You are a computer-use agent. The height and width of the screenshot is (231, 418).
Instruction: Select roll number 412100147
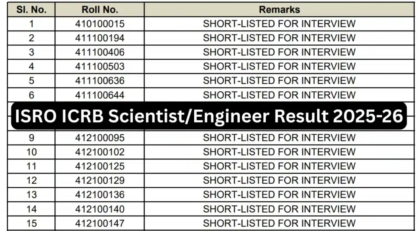100,223
